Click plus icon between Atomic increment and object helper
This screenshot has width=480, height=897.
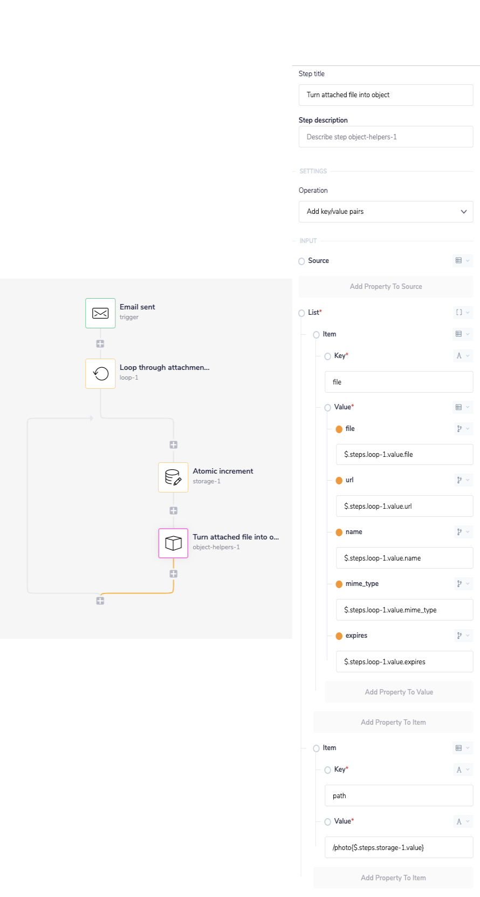[173, 511]
